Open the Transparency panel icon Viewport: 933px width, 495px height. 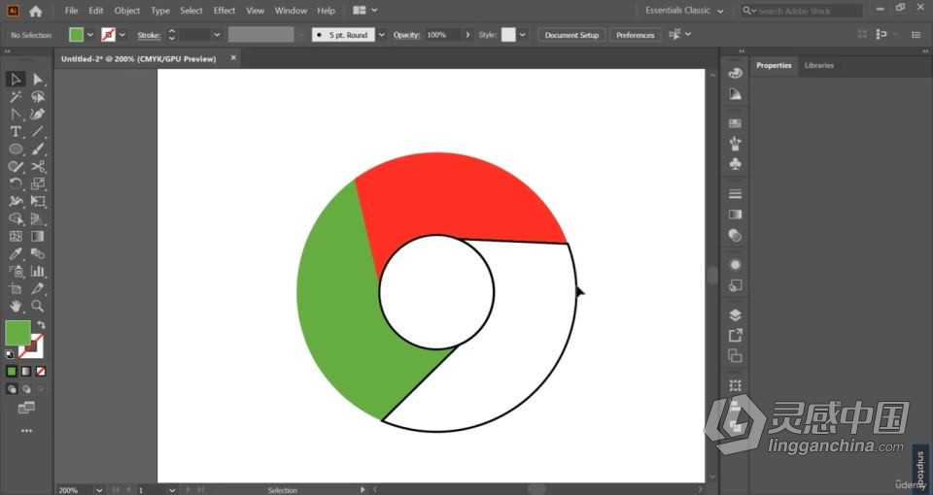click(x=735, y=235)
